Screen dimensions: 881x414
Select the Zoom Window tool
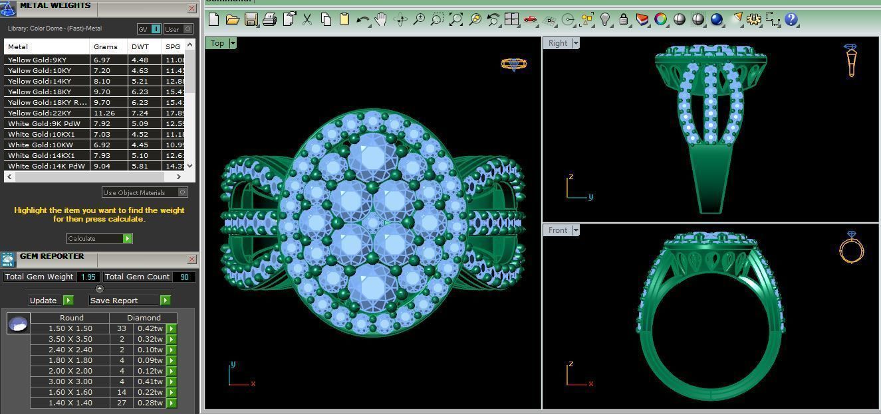(437, 19)
